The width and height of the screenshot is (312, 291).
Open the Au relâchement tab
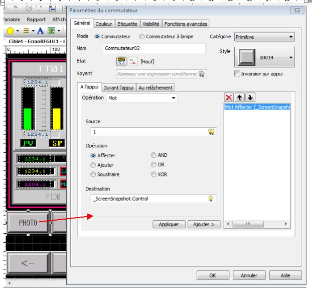pyautogui.click(x=155, y=87)
